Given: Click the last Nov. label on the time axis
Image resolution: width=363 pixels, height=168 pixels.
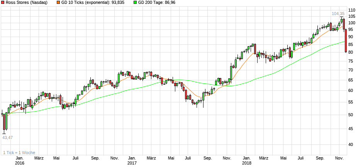Looking at the screenshot, I should click(x=339, y=158).
